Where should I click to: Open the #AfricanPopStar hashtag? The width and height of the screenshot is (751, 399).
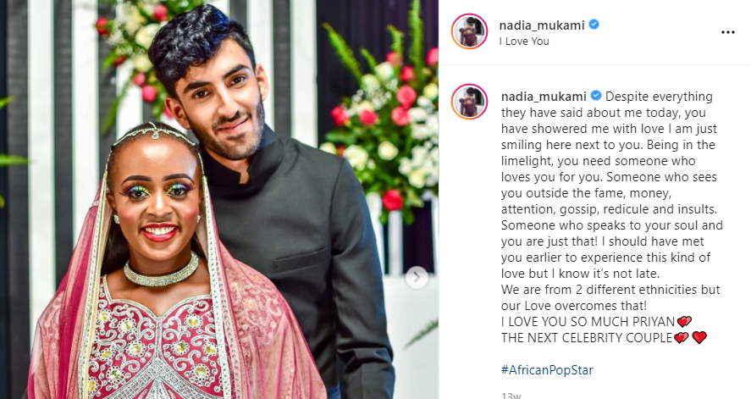coord(547,370)
